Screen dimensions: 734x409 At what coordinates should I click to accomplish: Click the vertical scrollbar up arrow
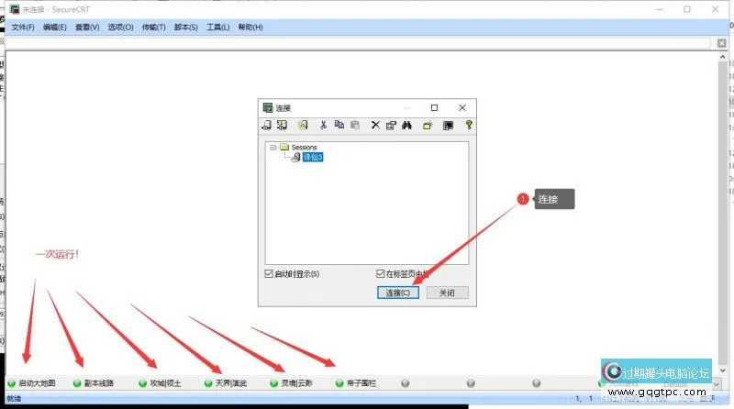(722, 57)
